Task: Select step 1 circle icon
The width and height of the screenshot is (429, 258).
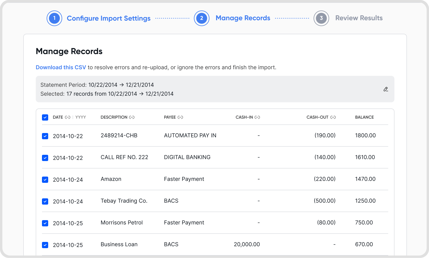Action: tap(54, 18)
